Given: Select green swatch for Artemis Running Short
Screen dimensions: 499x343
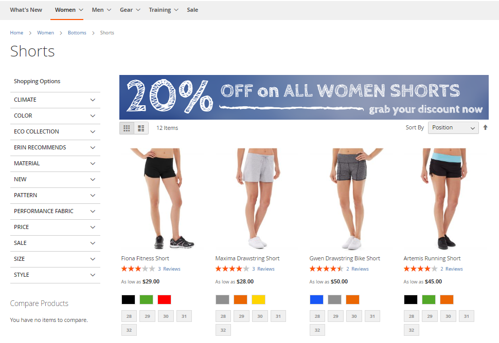Looking at the screenshot, I should click(429, 299).
